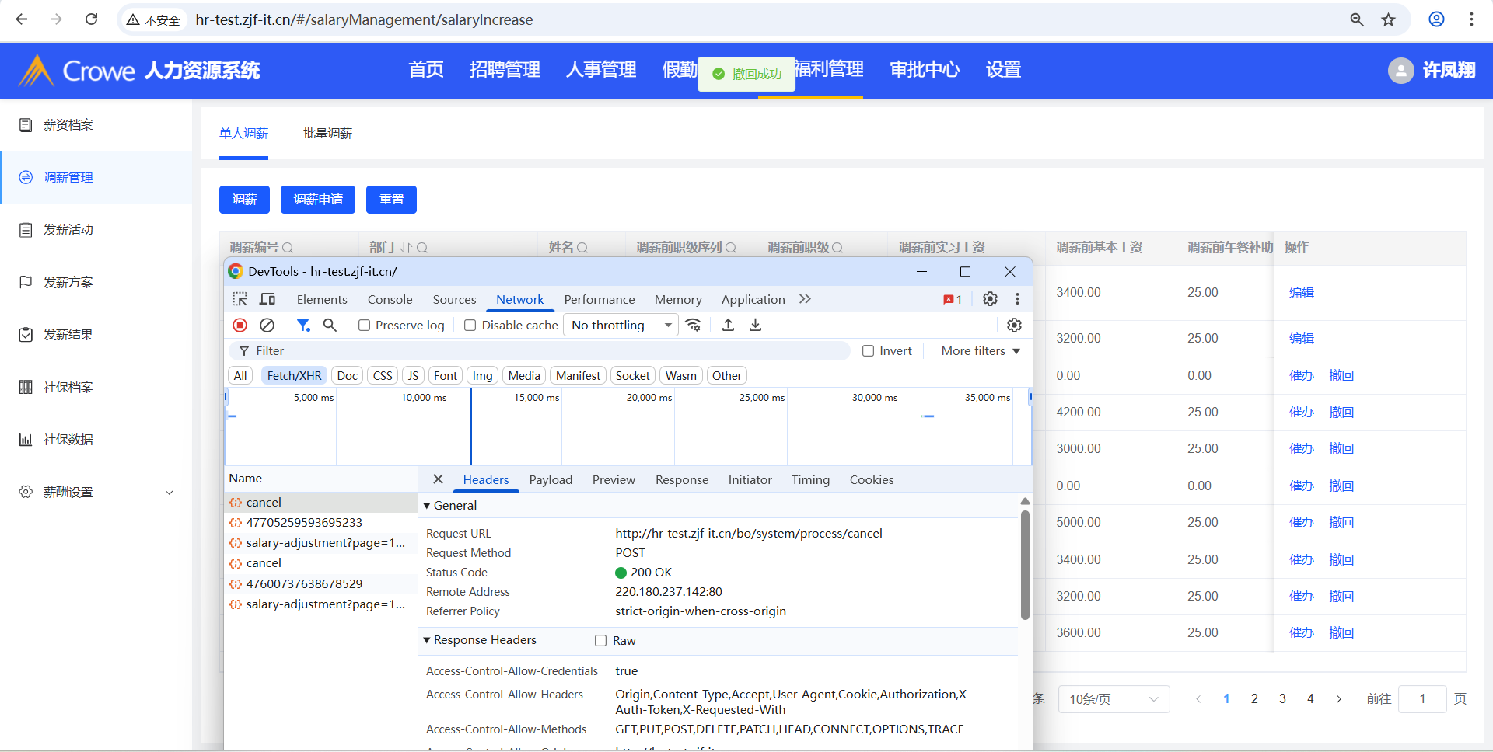This screenshot has width=1493, height=752.
Task: Tick the Invert filter checkbox
Action: tap(869, 351)
